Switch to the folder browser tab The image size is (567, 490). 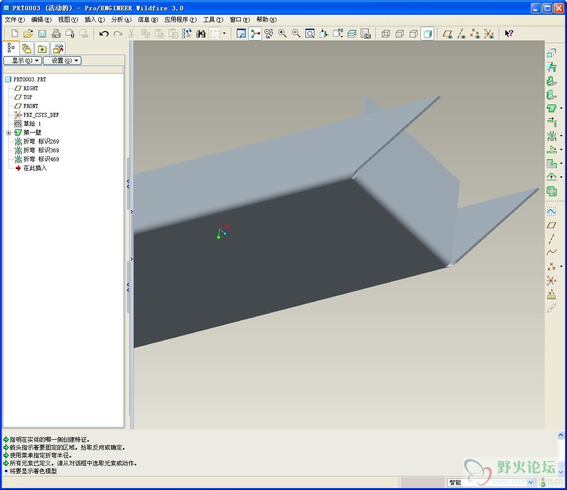click(26, 48)
